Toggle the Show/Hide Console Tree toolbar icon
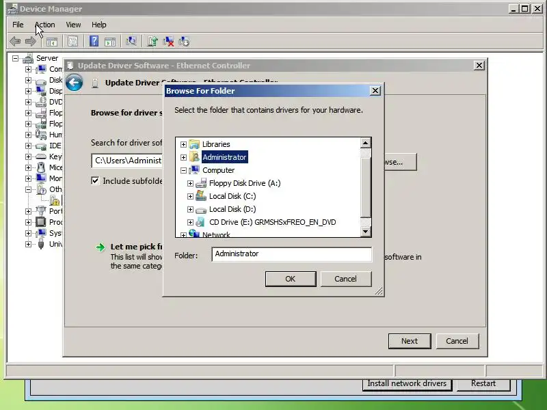Image resolution: width=547 pixels, height=410 pixels. tap(52, 42)
